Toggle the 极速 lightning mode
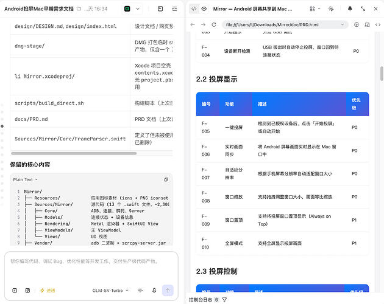Image resolution: width=384 pixels, height=304 pixels. (x=48, y=290)
